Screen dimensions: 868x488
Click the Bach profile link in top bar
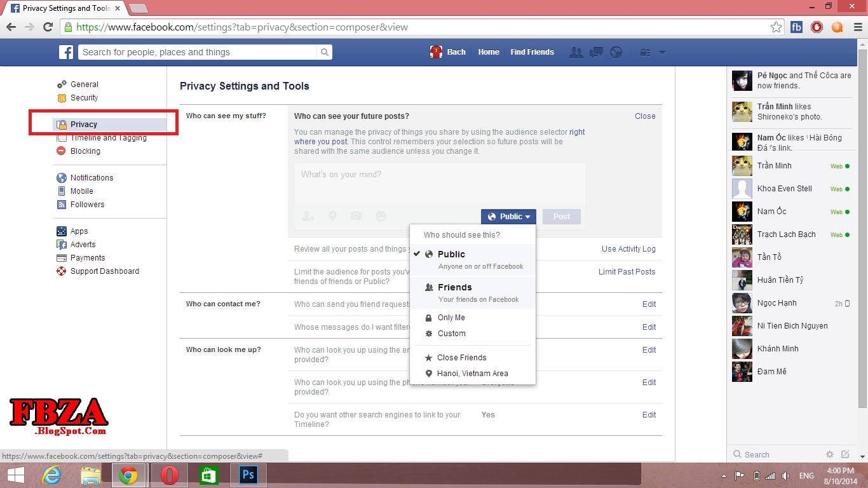pos(448,52)
